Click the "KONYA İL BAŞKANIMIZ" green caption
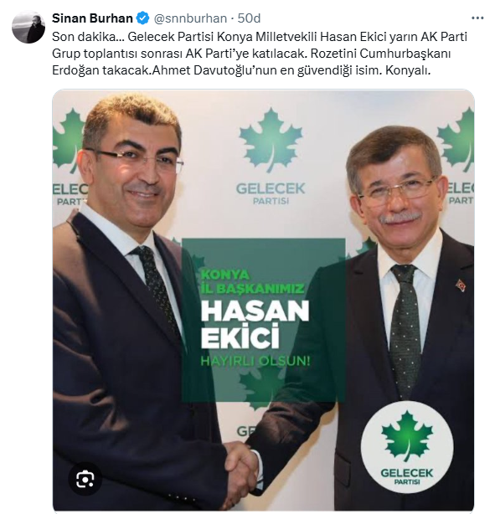Viewport: 495px width, 514px height. pyautogui.click(x=253, y=281)
